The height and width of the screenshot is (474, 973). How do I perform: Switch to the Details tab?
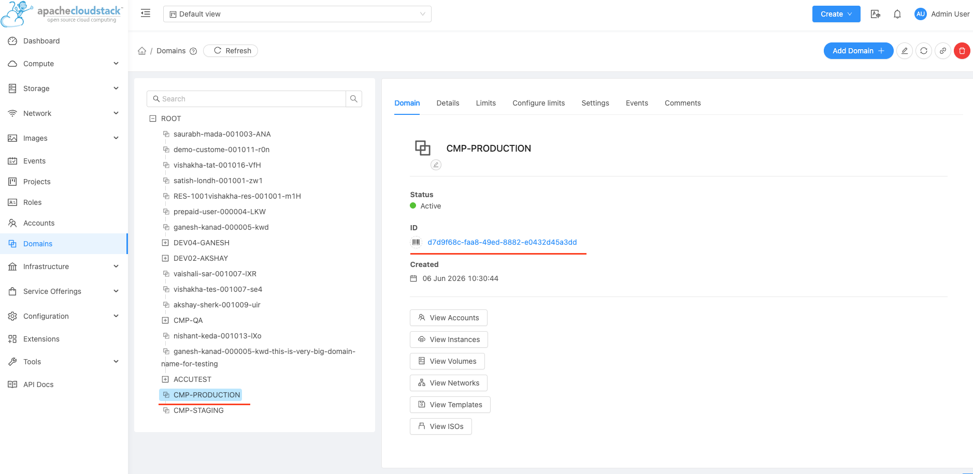point(448,103)
